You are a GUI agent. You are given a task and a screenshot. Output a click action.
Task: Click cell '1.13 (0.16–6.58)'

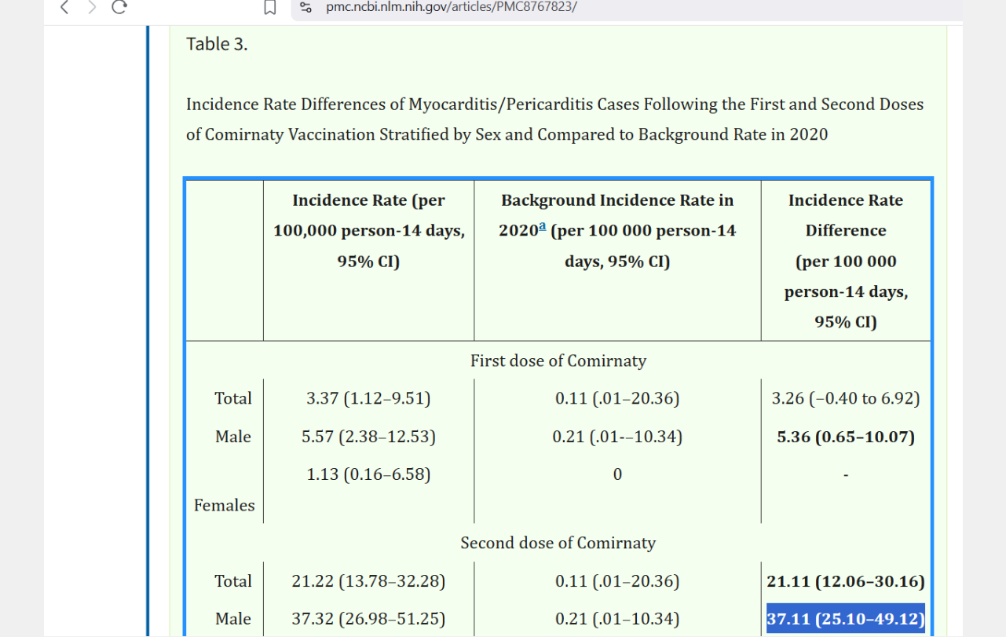(x=368, y=474)
